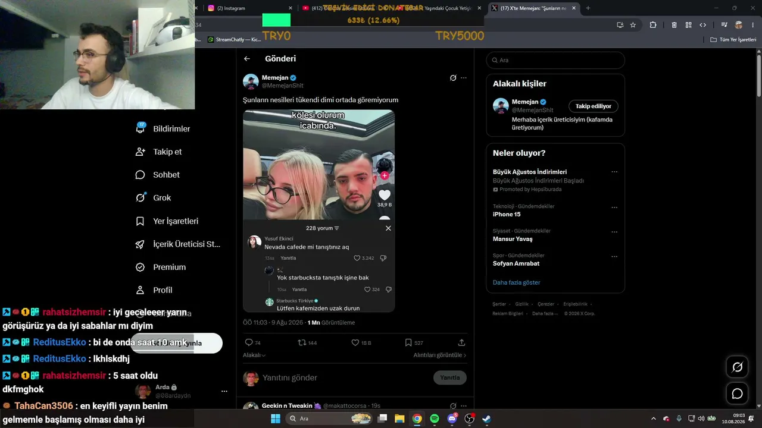This screenshot has height=428, width=762.
Task: Open the Windows Start menu
Action: pyautogui.click(x=276, y=418)
